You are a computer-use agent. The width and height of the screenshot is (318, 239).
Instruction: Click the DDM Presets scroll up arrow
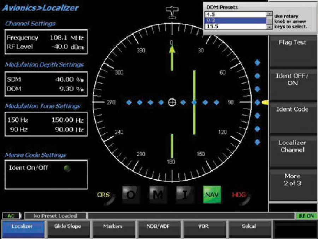coord(270,14)
